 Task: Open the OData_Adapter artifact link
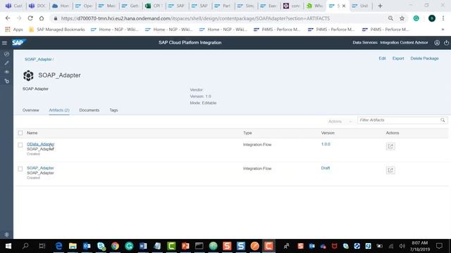[41, 144]
